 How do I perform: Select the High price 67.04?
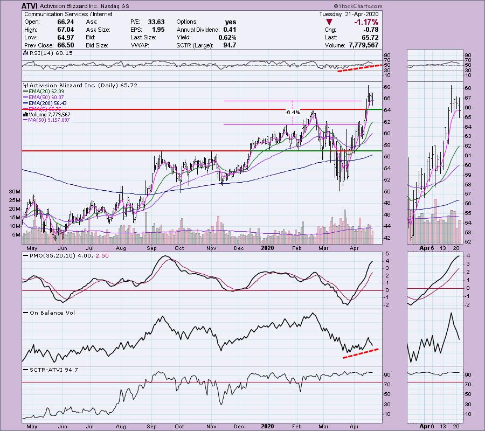66,30
